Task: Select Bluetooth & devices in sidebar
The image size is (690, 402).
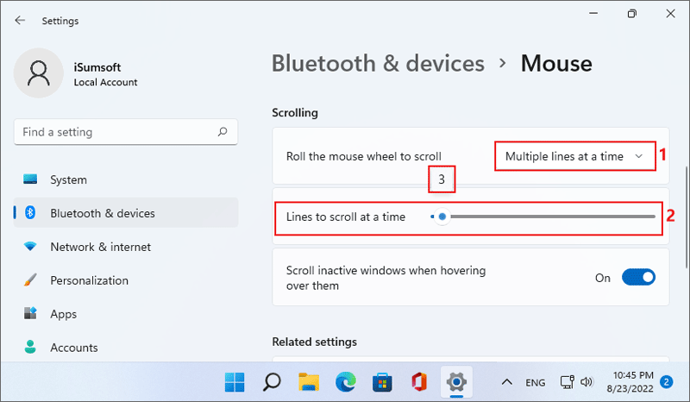Action: click(126, 213)
